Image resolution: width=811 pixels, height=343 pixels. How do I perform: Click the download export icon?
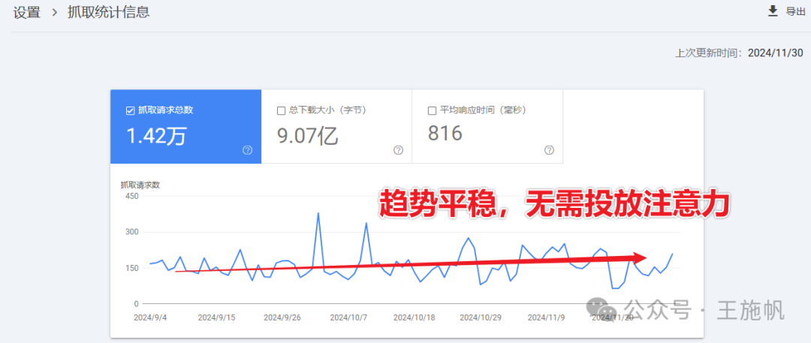(x=773, y=11)
